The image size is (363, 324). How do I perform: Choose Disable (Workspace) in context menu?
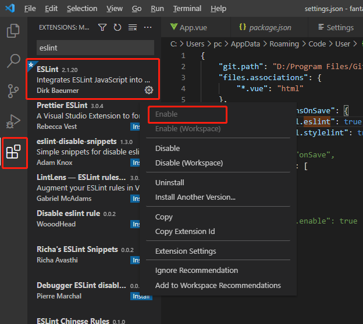pyautogui.click(x=218, y=163)
